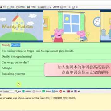
Task: Click the magnifier search icon
Action: pos(16,91)
